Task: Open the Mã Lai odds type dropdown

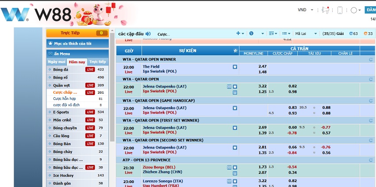Action: [306, 34]
